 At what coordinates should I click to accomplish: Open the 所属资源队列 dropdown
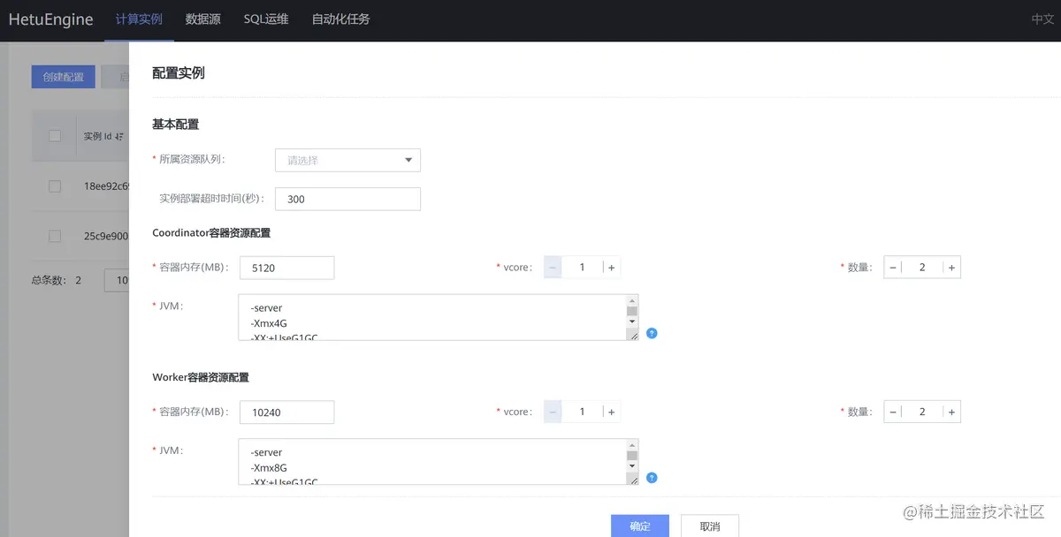tap(347, 160)
